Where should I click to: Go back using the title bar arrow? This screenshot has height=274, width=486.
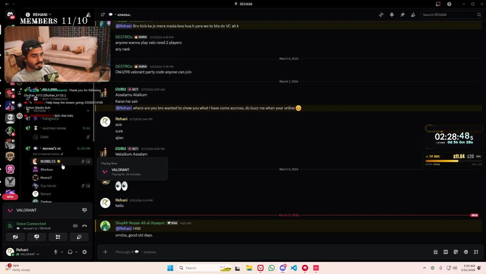click(x=7, y=4)
